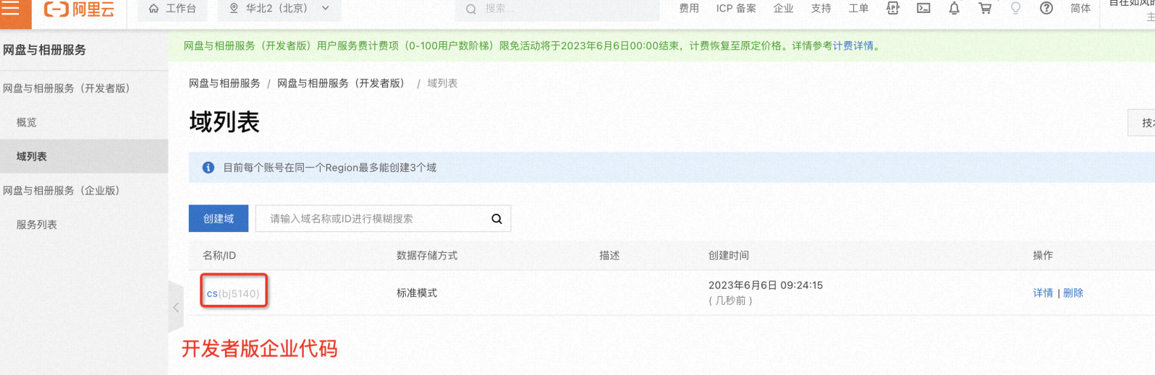Click the 2023年6月6日 09:24:15 creation time

tap(766, 285)
